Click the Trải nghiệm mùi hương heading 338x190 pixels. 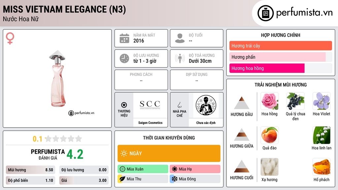(x=281, y=85)
